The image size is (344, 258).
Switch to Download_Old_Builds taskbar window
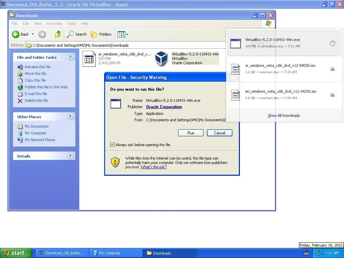(62, 253)
